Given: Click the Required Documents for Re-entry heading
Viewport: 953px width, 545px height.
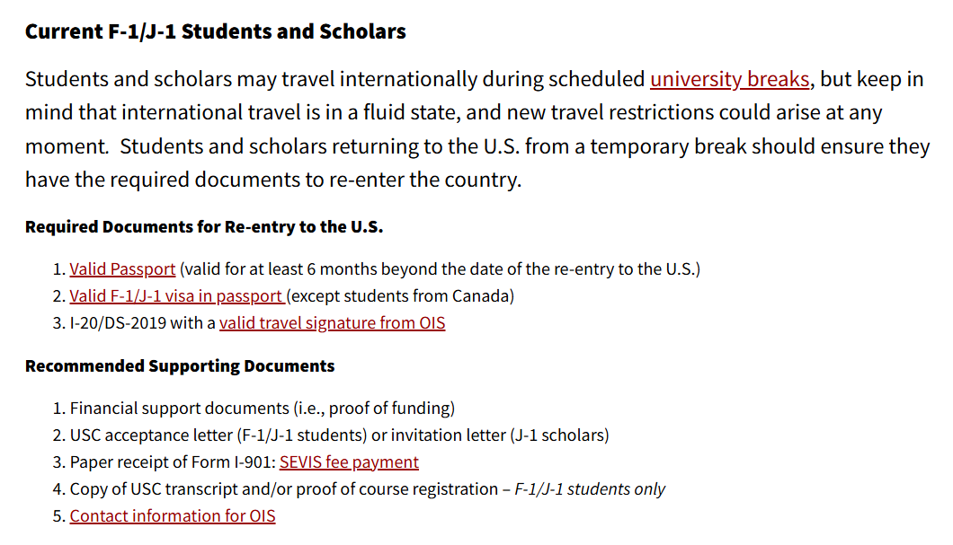Looking at the screenshot, I should (x=204, y=227).
